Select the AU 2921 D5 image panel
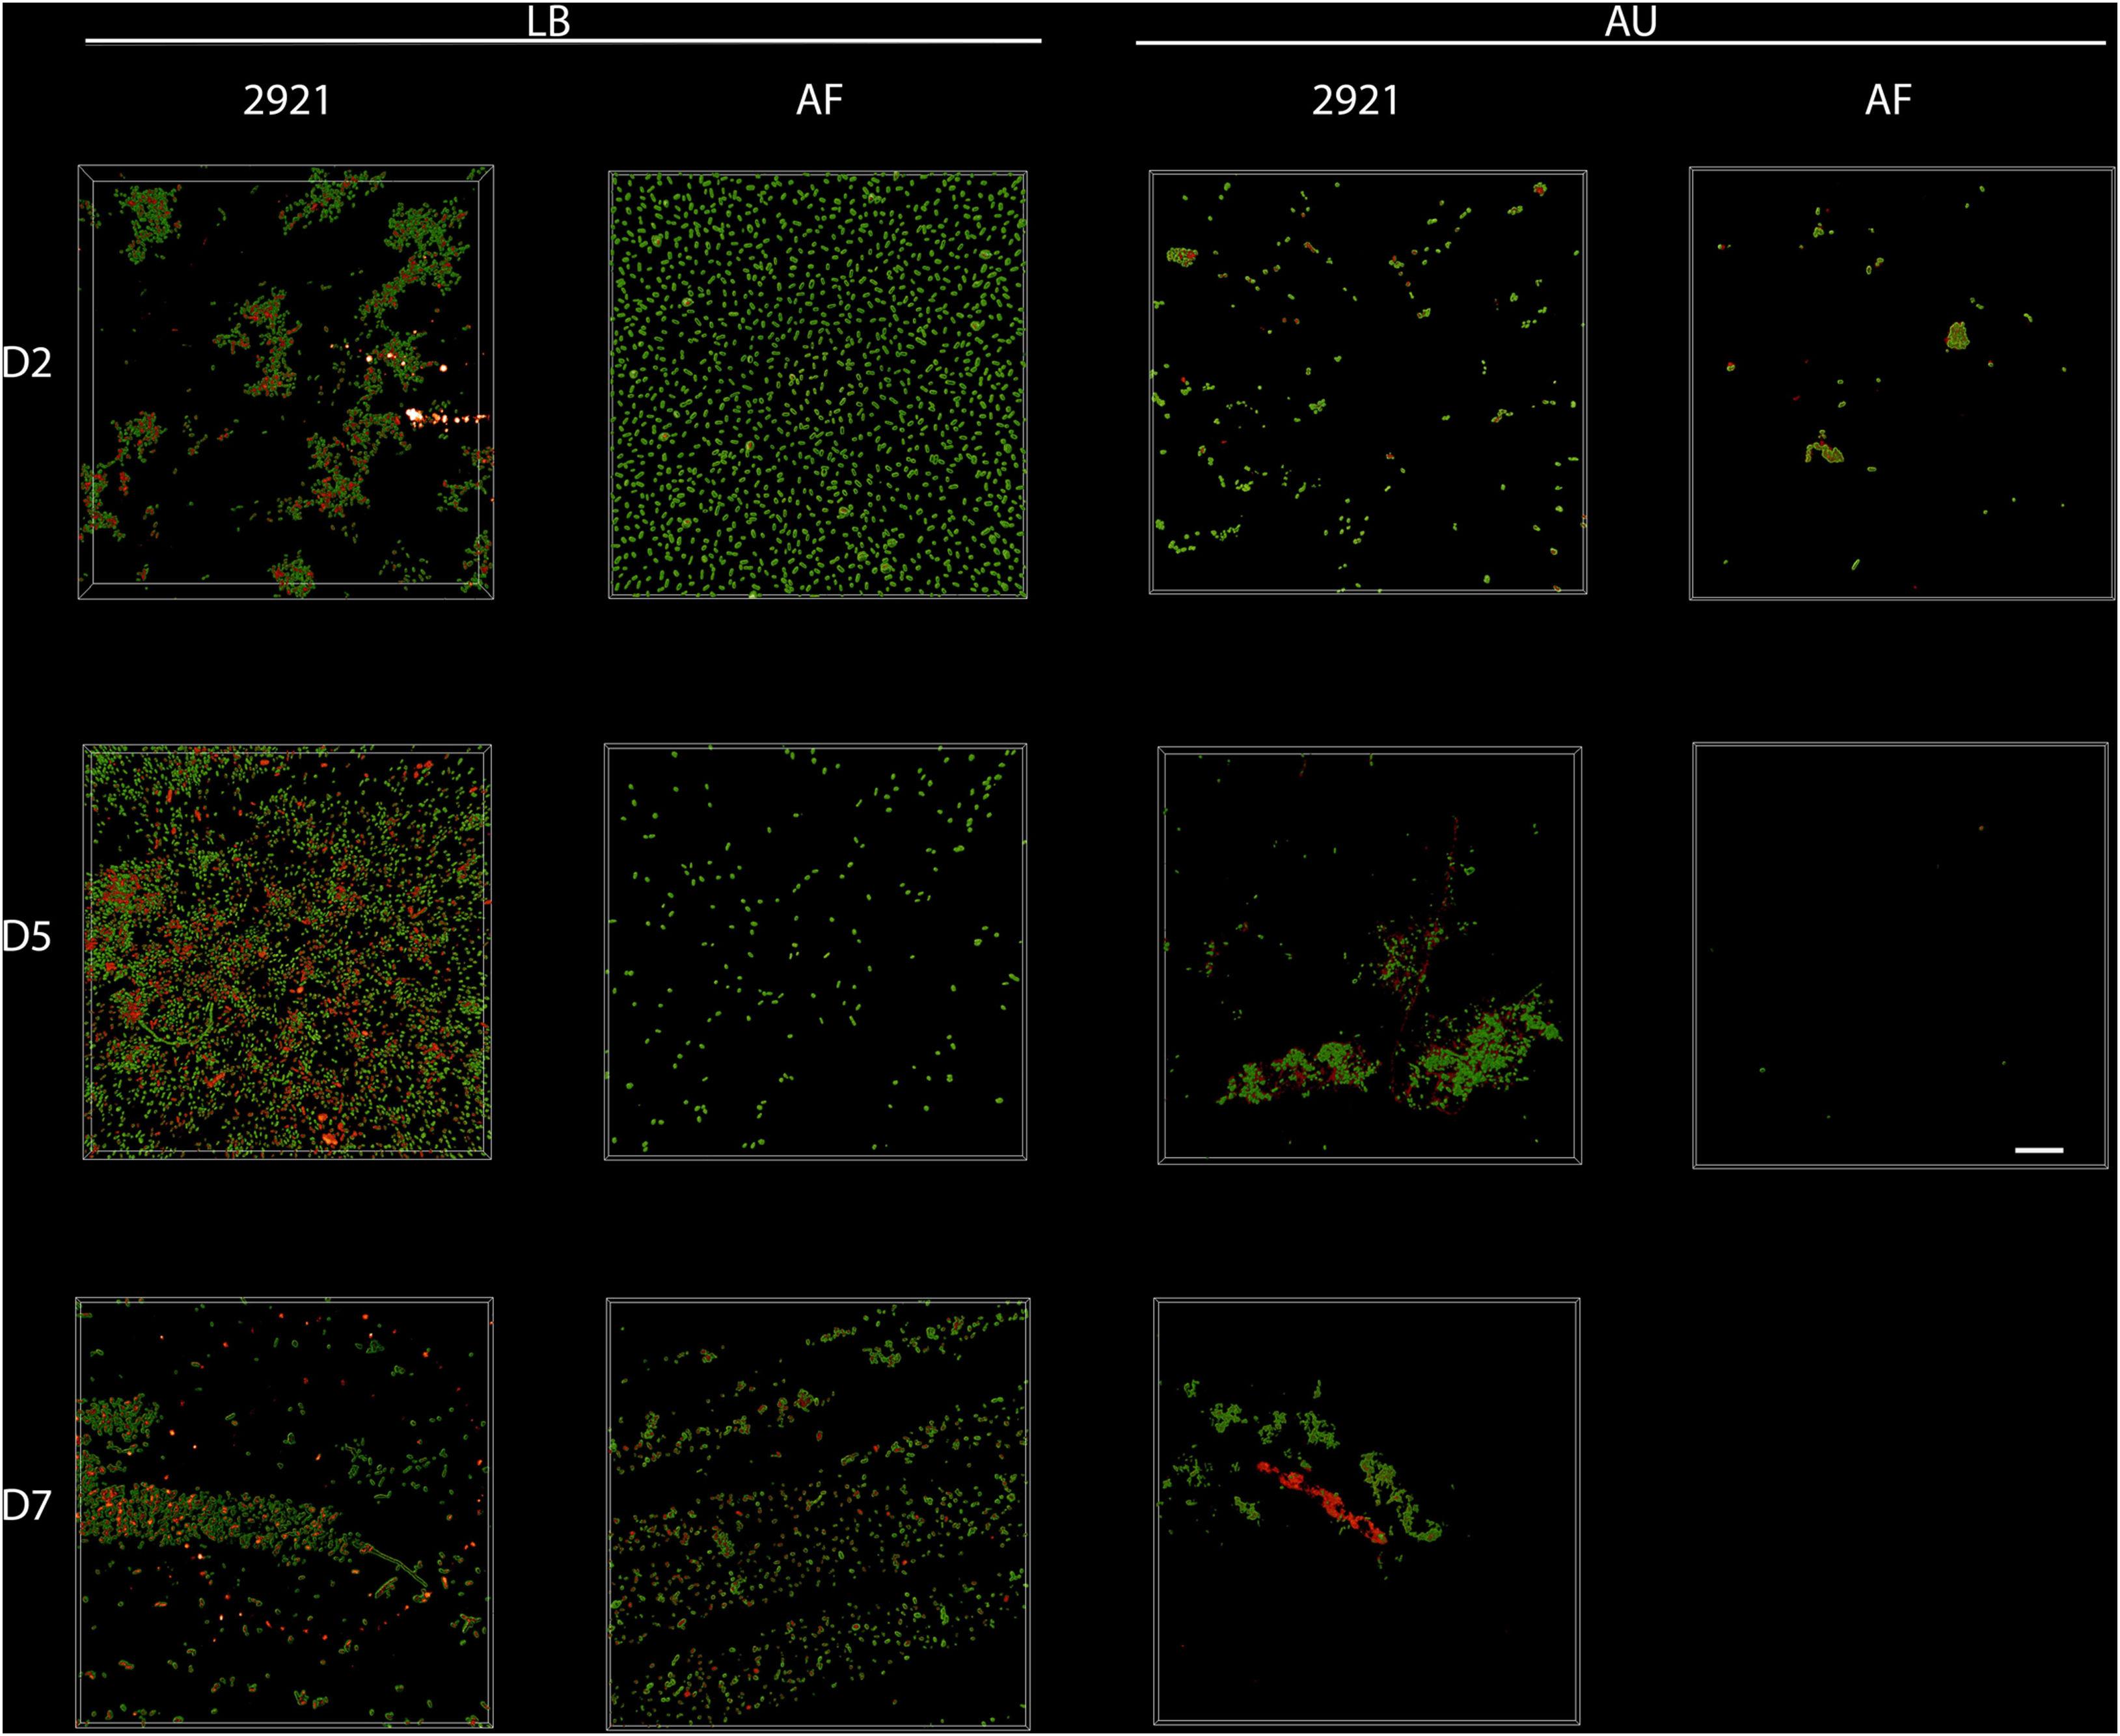This screenshot has height=1736, width=2120. tap(1369, 955)
